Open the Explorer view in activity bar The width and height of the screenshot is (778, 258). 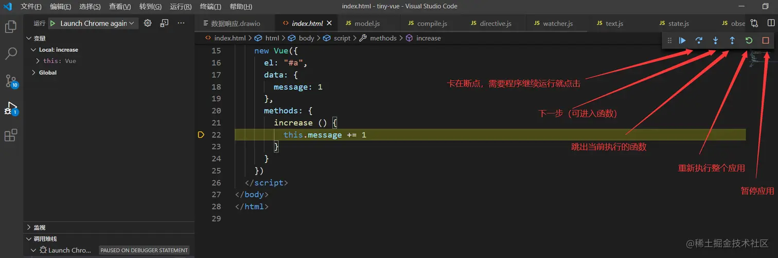(11, 27)
